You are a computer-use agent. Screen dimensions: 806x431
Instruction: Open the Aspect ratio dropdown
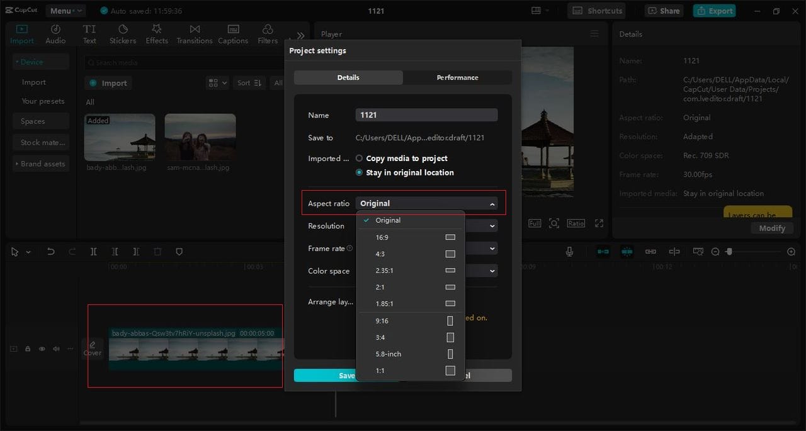428,203
